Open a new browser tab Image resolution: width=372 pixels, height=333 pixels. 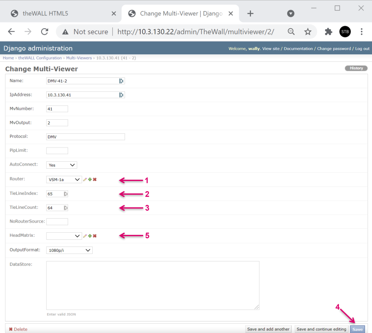(x=251, y=13)
